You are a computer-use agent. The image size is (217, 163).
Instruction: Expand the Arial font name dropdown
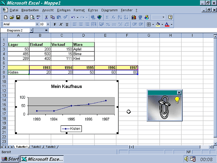click(x=37, y=24)
